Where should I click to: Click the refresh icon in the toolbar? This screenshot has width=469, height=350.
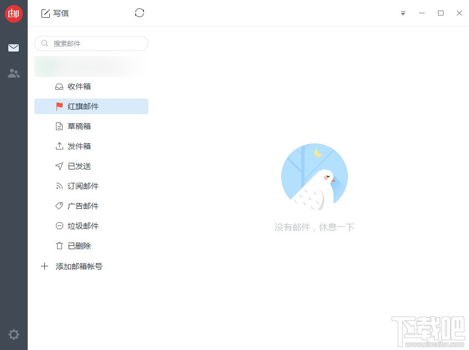(139, 13)
